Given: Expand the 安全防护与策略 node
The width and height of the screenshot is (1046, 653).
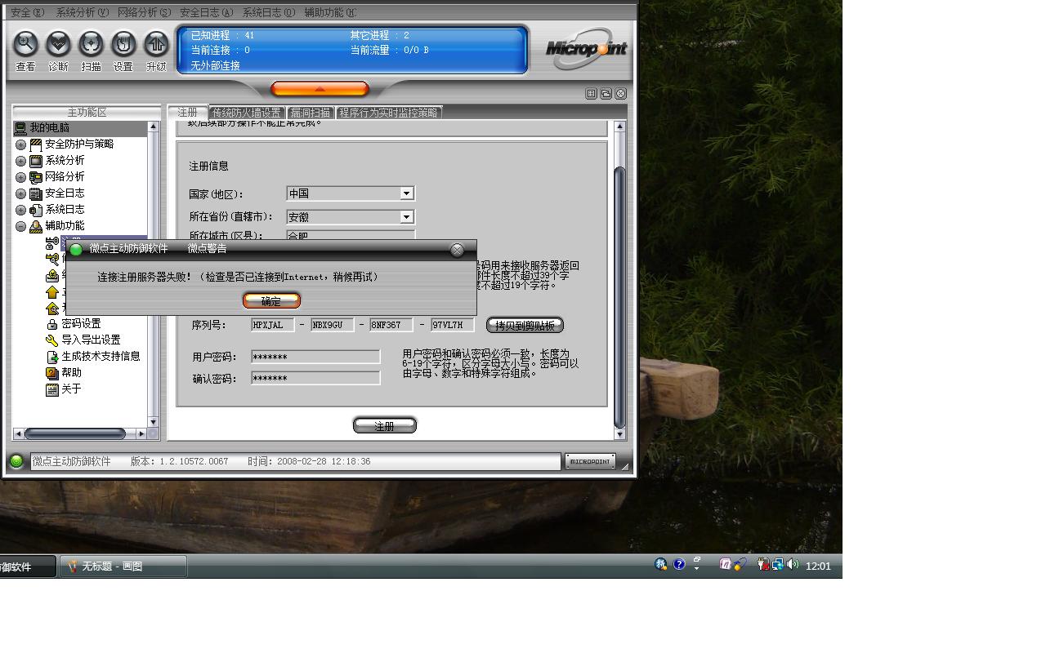Looking at the screenshot, I should pos(21,144).
